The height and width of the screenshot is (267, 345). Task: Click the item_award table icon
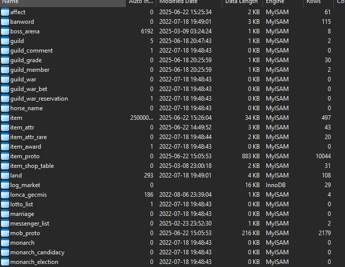coord(5,147)
